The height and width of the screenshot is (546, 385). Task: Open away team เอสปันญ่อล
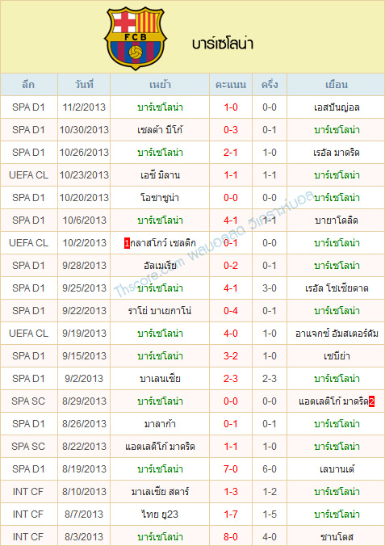(x=337, y=107)
